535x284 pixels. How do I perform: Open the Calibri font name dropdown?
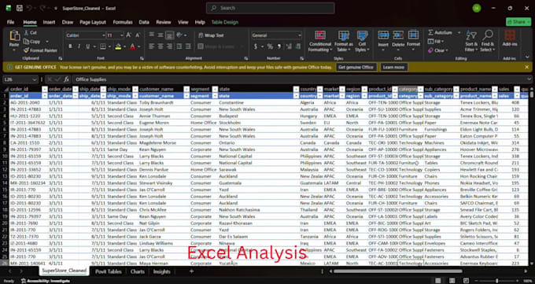click(x=103, y=35)
